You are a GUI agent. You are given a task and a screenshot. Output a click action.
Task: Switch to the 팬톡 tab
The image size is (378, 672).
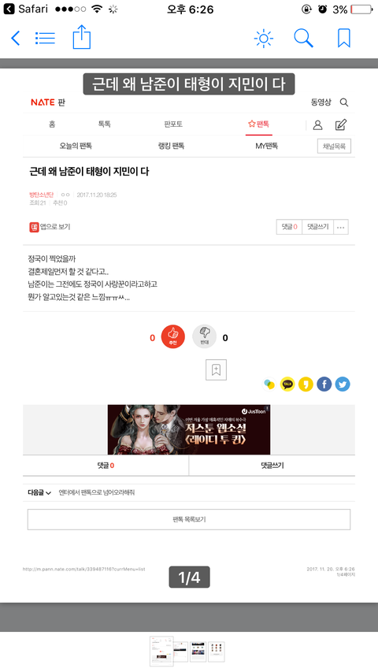pyautogui.click(x=259, y=124)
